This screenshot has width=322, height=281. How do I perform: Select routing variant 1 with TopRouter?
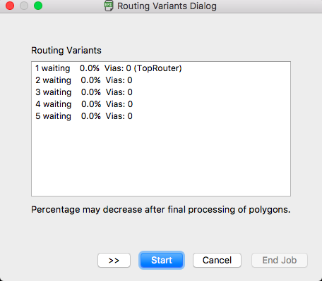[161, 68]
